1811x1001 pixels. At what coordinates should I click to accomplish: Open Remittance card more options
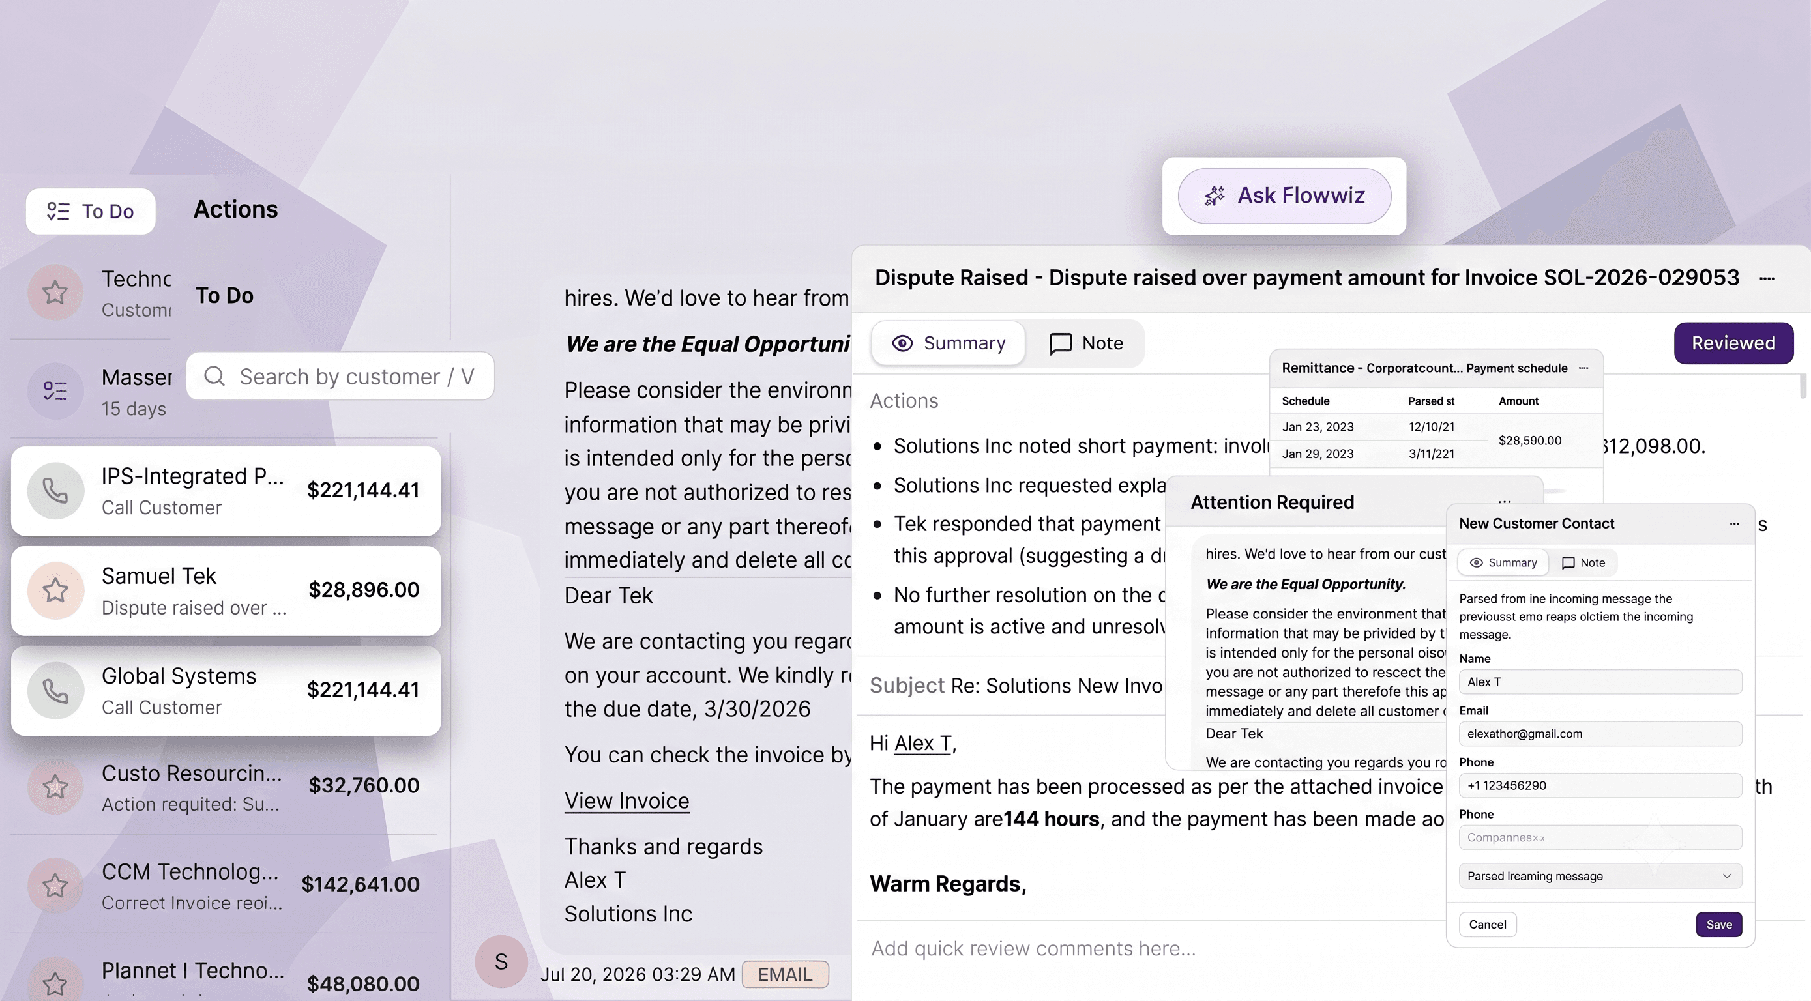pyautogui.click(x=1583, y=368)
